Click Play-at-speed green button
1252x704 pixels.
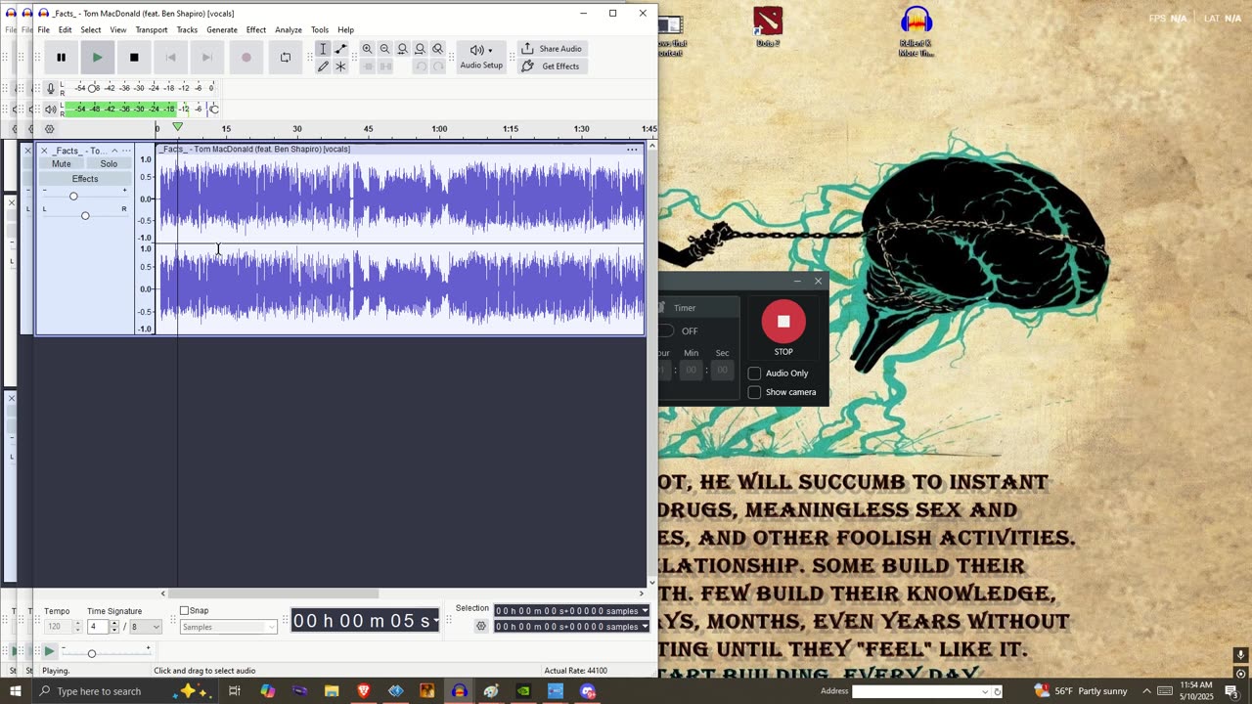(x=49, y=651)
